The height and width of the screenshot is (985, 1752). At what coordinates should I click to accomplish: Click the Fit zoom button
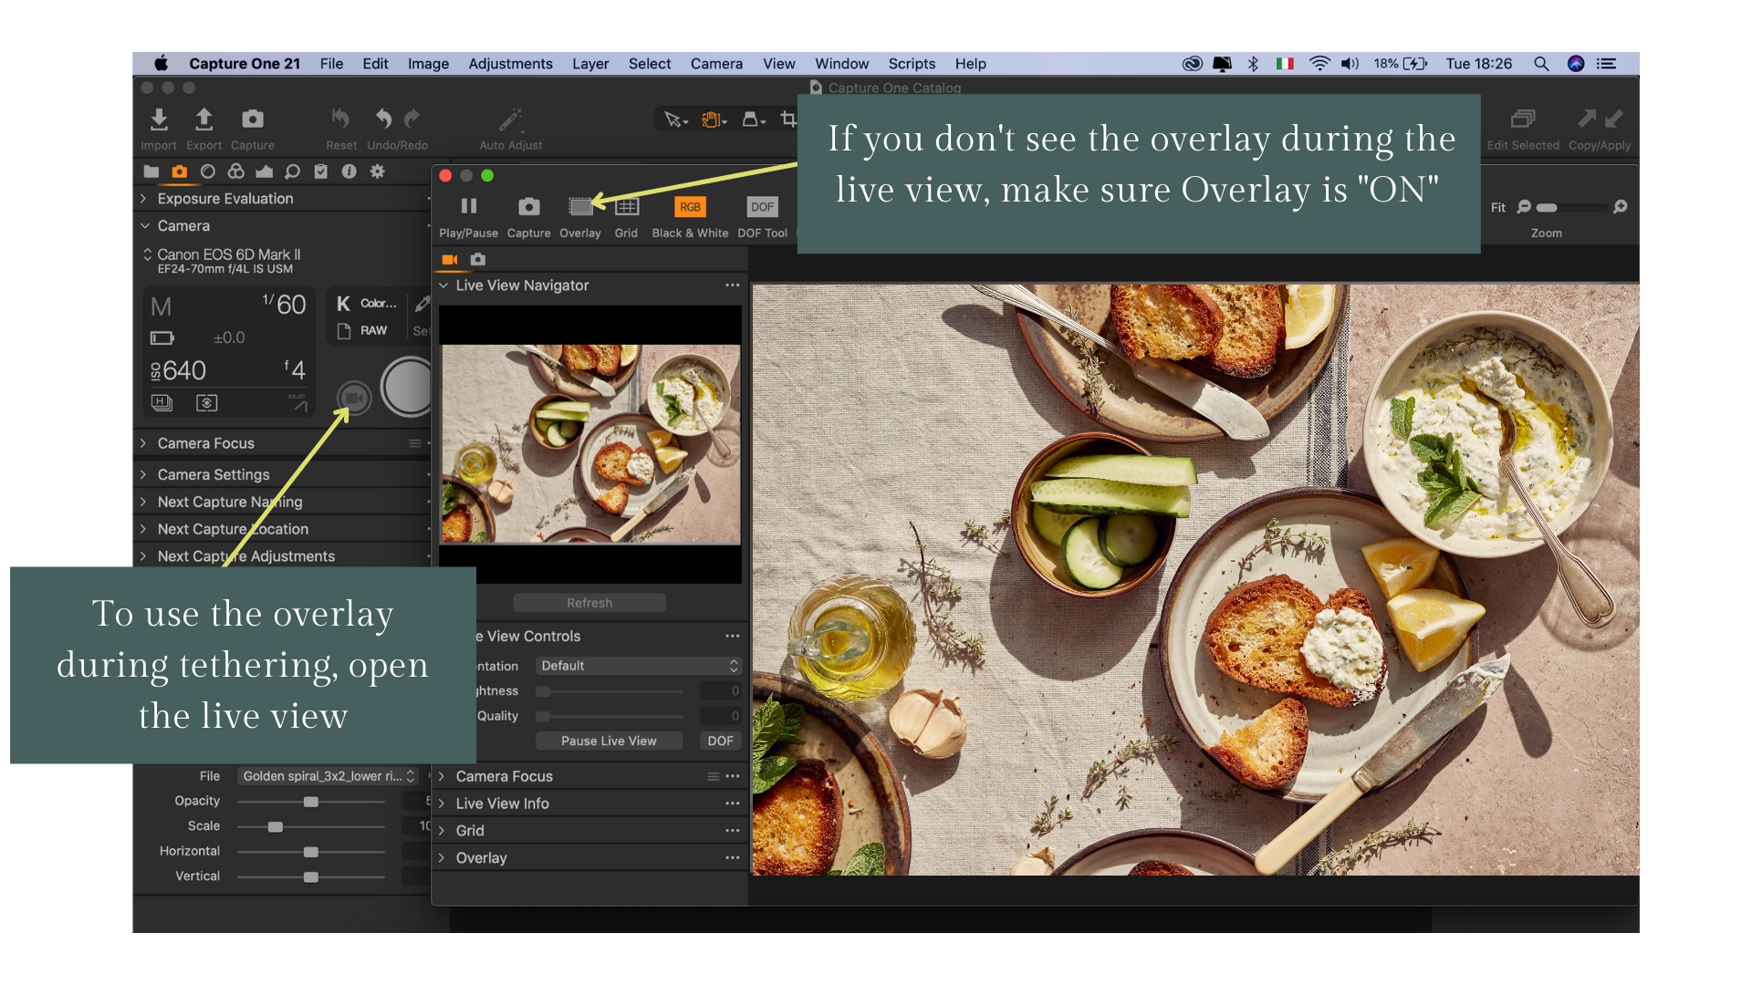coord(1498,208)
